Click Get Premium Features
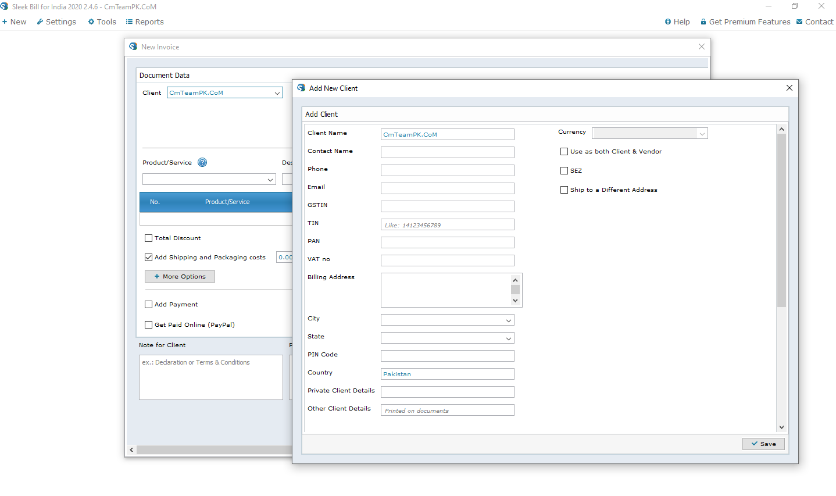 click(x=745, y=22)
